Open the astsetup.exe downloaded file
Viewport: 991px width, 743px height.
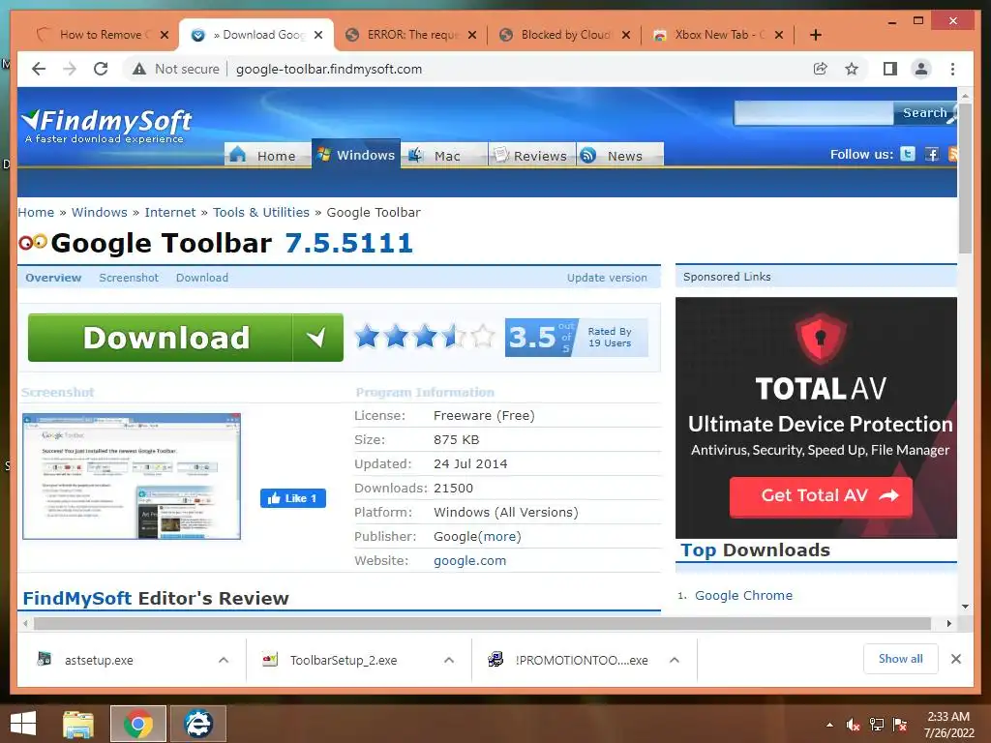(x=99, y=660)
